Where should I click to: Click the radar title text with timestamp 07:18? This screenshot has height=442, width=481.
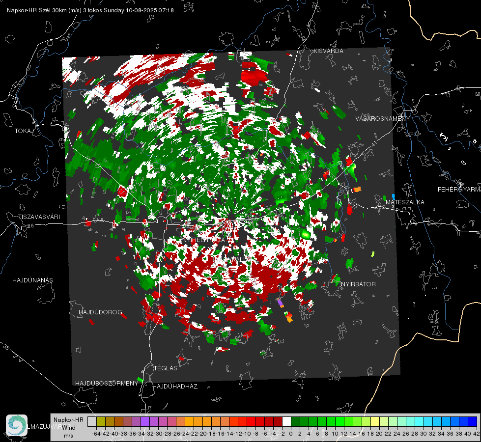click(90, 10)
